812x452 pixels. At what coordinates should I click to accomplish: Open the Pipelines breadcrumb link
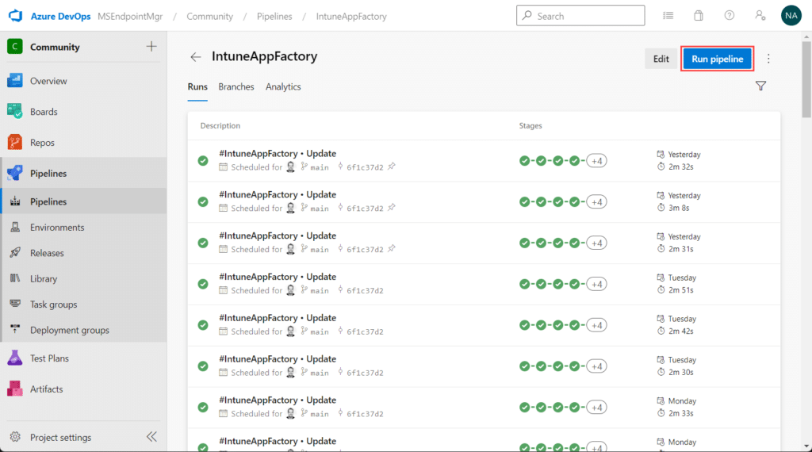[x=274, y=16]
